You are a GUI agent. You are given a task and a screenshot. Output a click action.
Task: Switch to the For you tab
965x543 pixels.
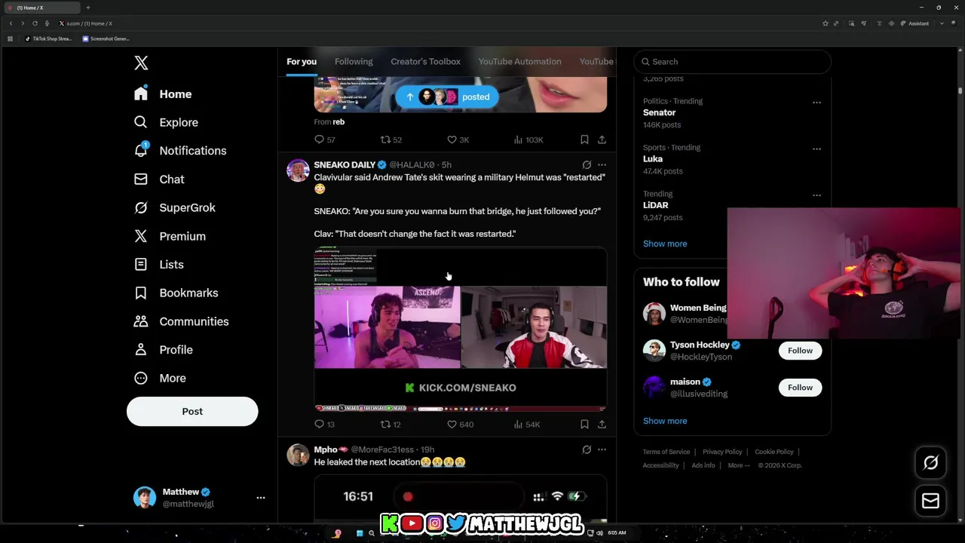click(302, 62)
